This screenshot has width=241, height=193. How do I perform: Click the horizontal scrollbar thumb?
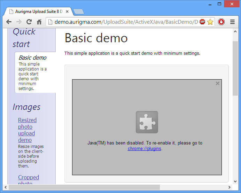pyautogui.click(x=84, y=187)
